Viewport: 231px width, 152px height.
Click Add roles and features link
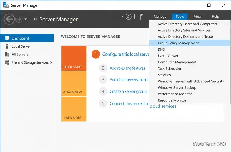[127, 68]
